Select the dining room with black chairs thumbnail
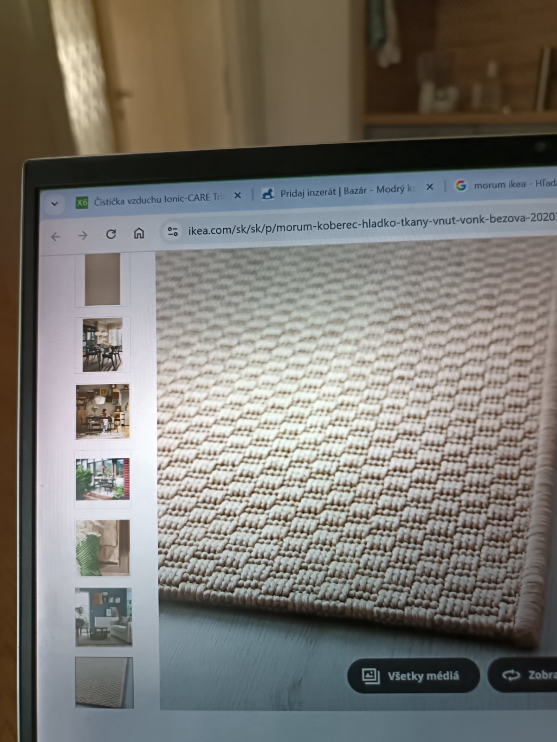The image size is (557, 742). click(103, 345)
